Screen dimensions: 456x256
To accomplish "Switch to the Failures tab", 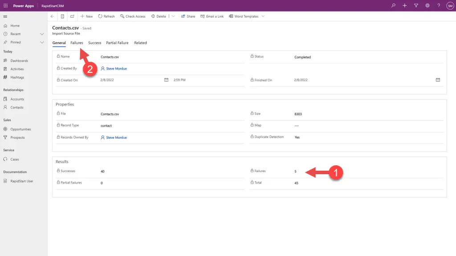I will (x=76, y=43).
